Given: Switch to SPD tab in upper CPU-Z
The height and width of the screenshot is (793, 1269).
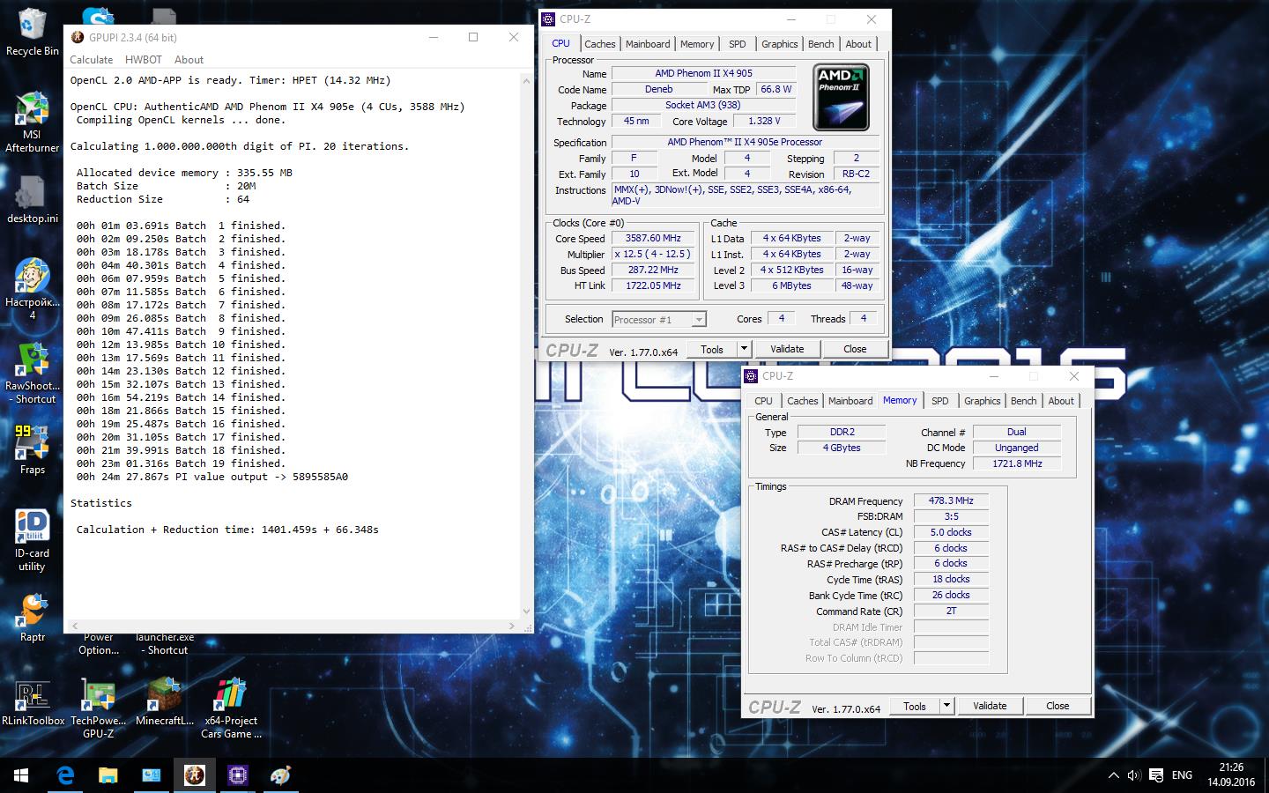Looking at the screenshot, I should pyautogui.click(x=738, y=44).
